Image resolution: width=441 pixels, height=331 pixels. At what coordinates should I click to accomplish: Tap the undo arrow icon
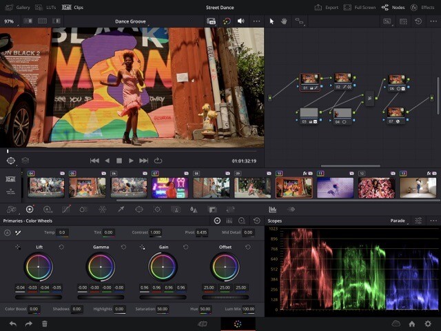12,323
